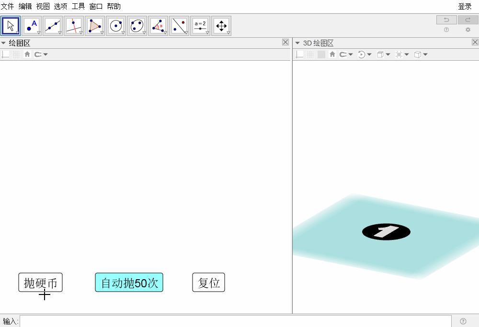Click input bar help icon
Viewport: 479px width, 327px height.
(x=463, y=321)
